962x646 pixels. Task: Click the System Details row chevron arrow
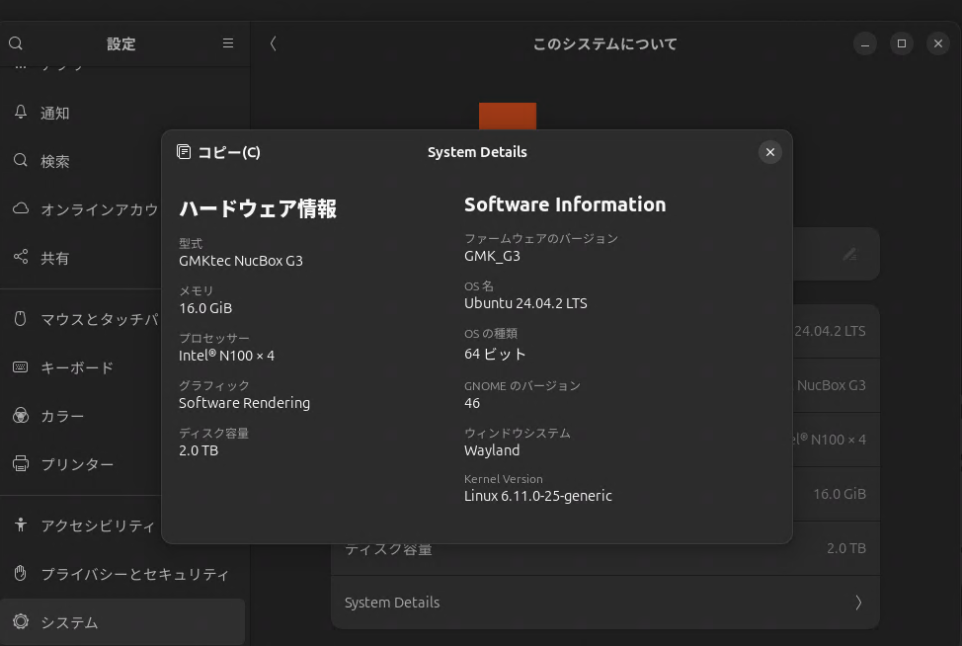coord(858,603)
